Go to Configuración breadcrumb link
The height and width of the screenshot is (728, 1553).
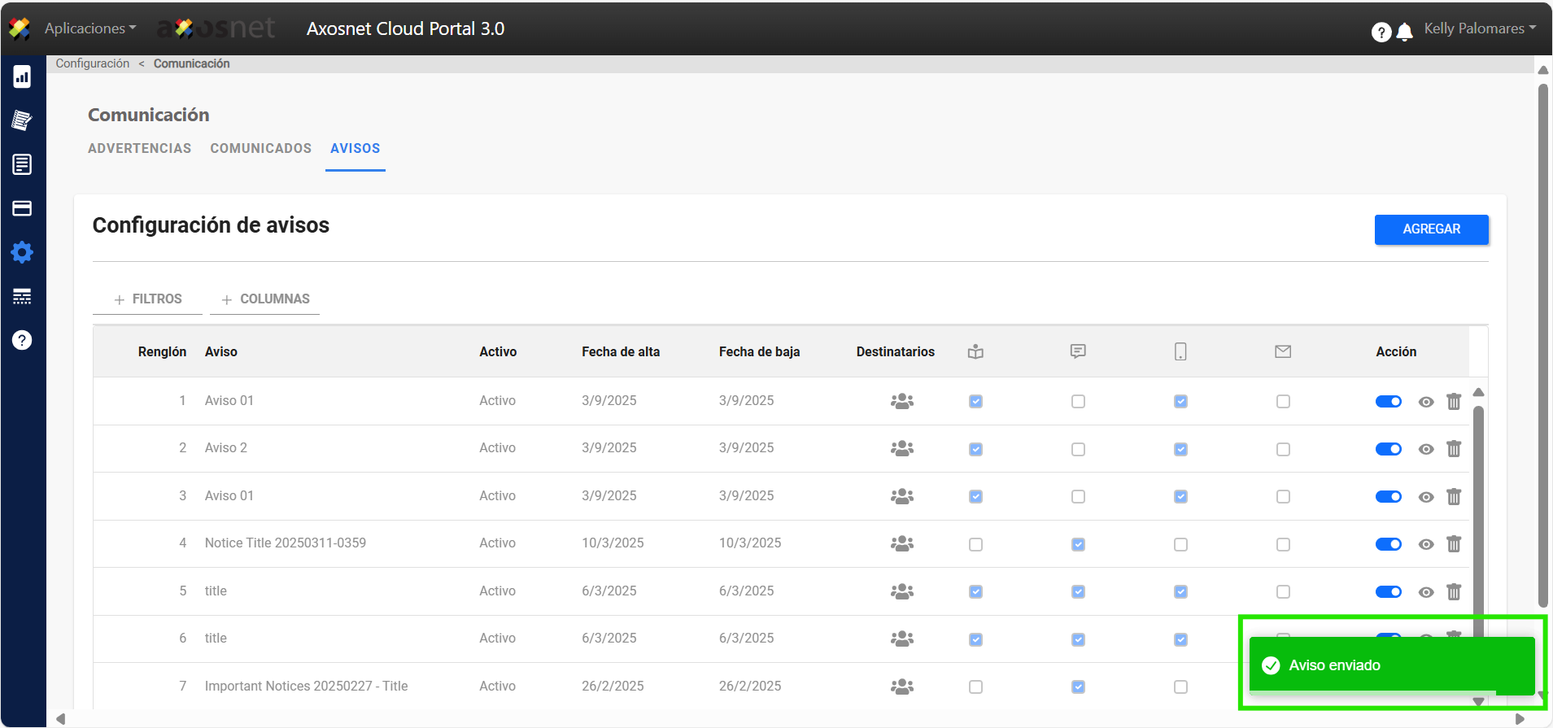point(92,63)
